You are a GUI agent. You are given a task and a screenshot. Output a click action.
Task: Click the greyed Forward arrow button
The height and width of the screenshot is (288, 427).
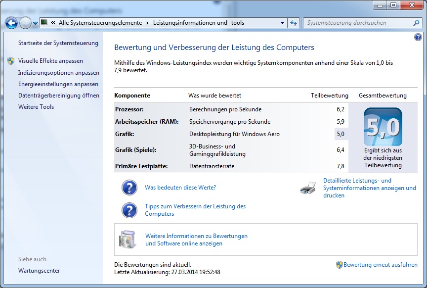tap(25, 23)
